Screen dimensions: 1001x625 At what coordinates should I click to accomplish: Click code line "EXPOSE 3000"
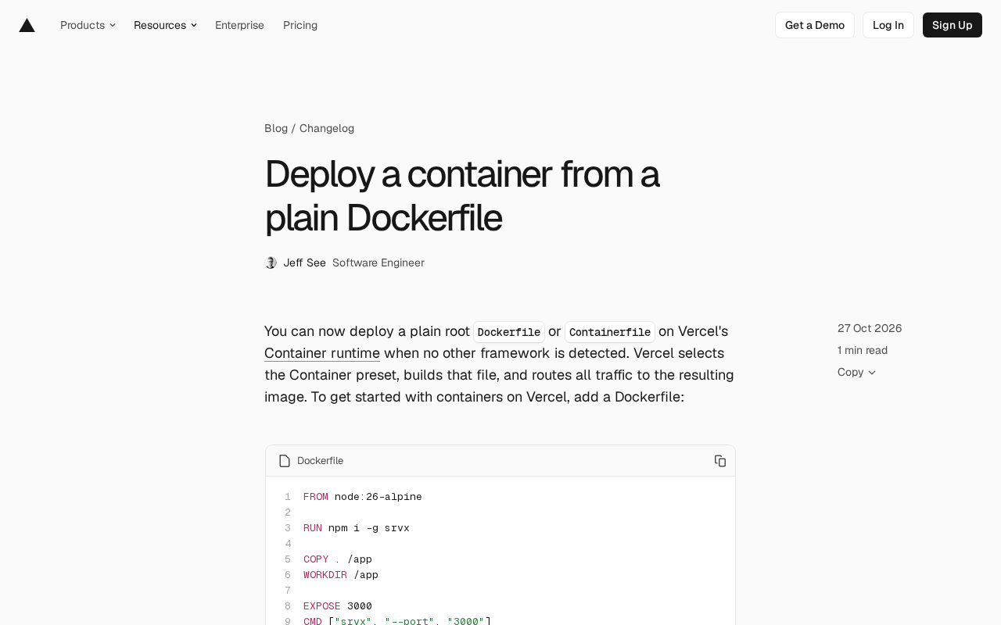tap(338, 606)
